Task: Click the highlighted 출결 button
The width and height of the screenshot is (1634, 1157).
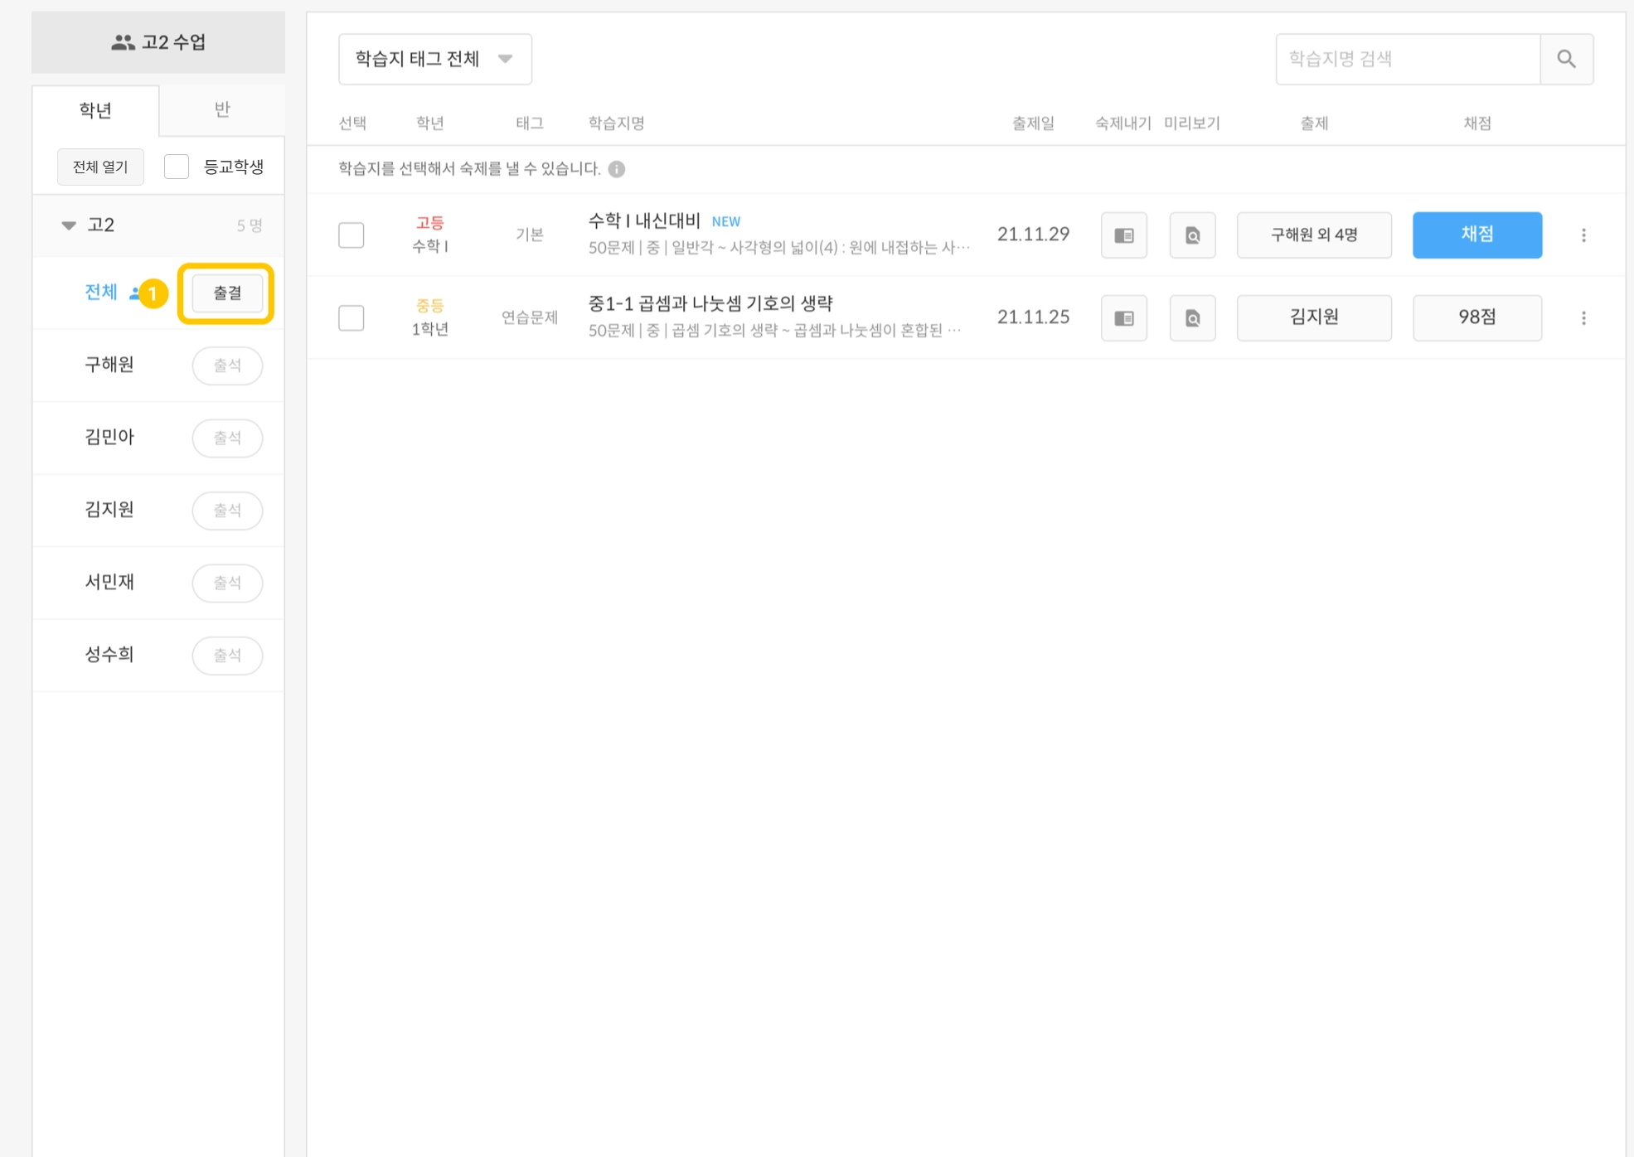Action: tap(226, 293)
